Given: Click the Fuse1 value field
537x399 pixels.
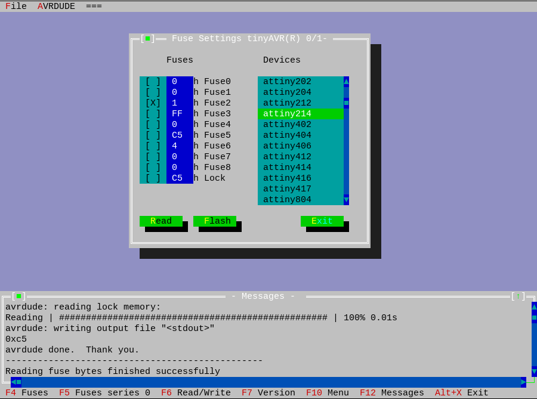Looking at the screenshot, I should (x=180, y=92).
